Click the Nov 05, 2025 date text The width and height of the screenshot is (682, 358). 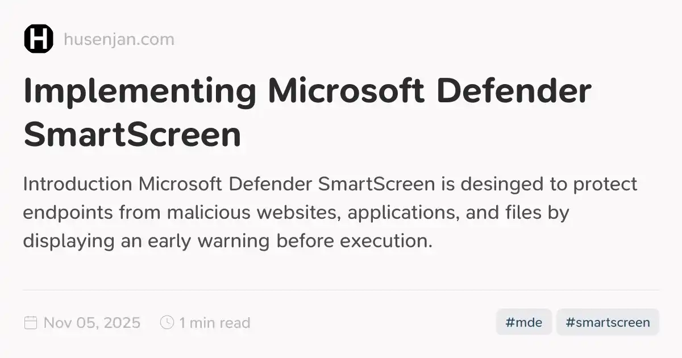click(92, 323)
